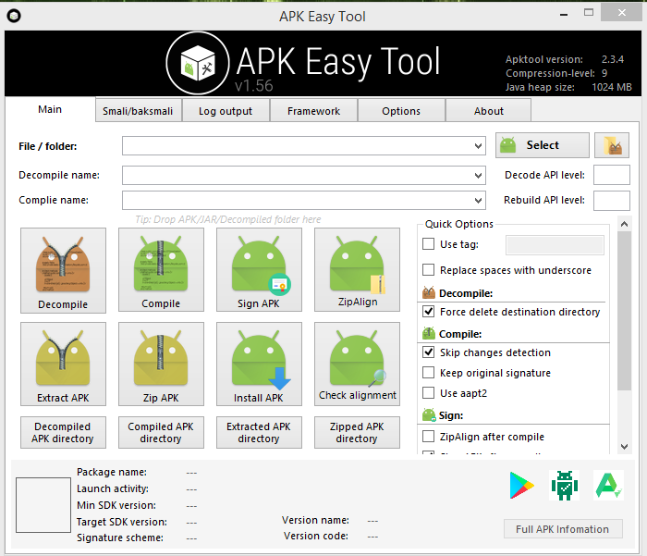Click the Quick Options scrollbar thumb
The image size is (647, 556).
624,311
